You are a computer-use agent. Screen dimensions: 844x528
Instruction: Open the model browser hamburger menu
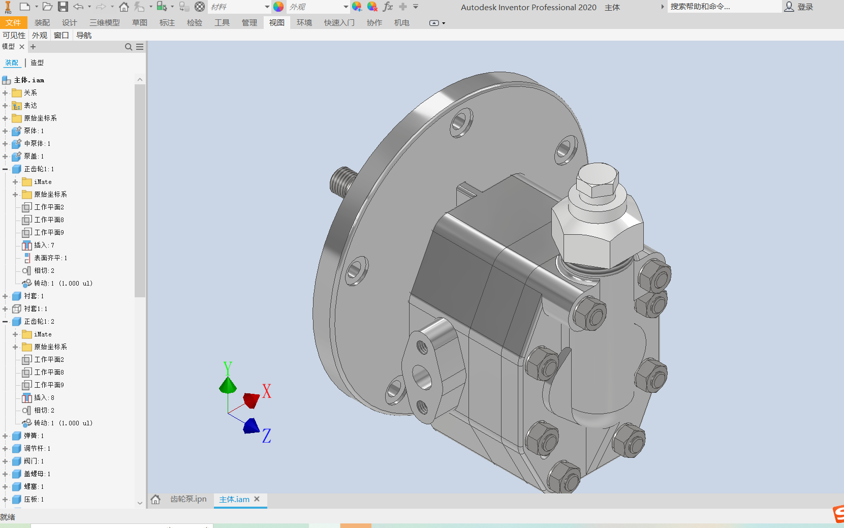[140, 47]
